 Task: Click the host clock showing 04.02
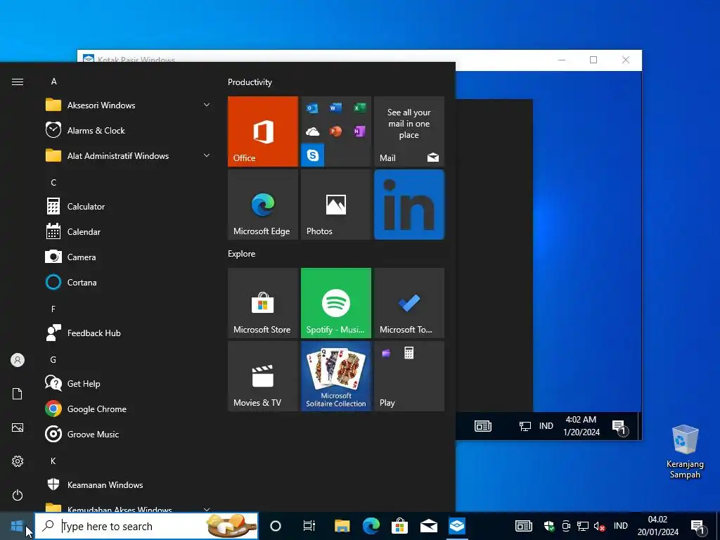point(657,526)
